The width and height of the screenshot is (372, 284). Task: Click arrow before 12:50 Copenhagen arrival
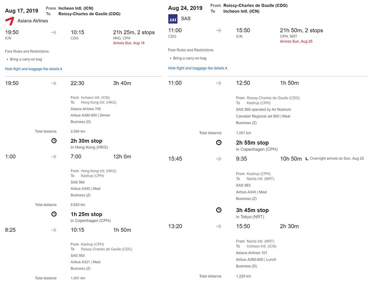219,83
